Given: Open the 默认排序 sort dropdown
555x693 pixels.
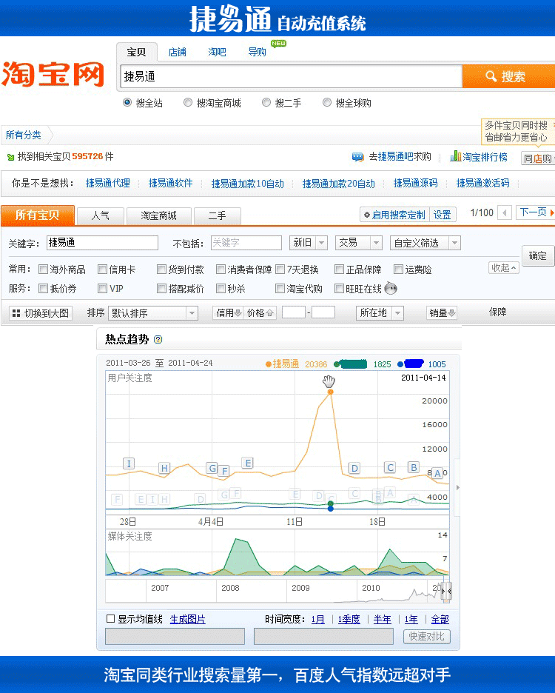Looking at the screenshot, I should pos(153,313).
